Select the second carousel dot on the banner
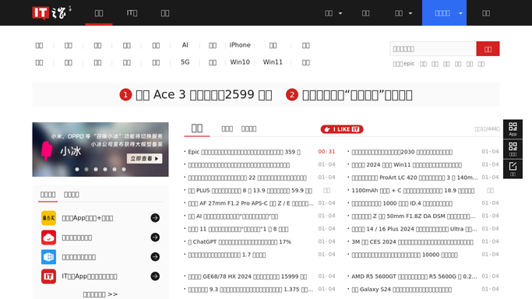This screenshot has height=299, width=532. [x=86, y=169]
